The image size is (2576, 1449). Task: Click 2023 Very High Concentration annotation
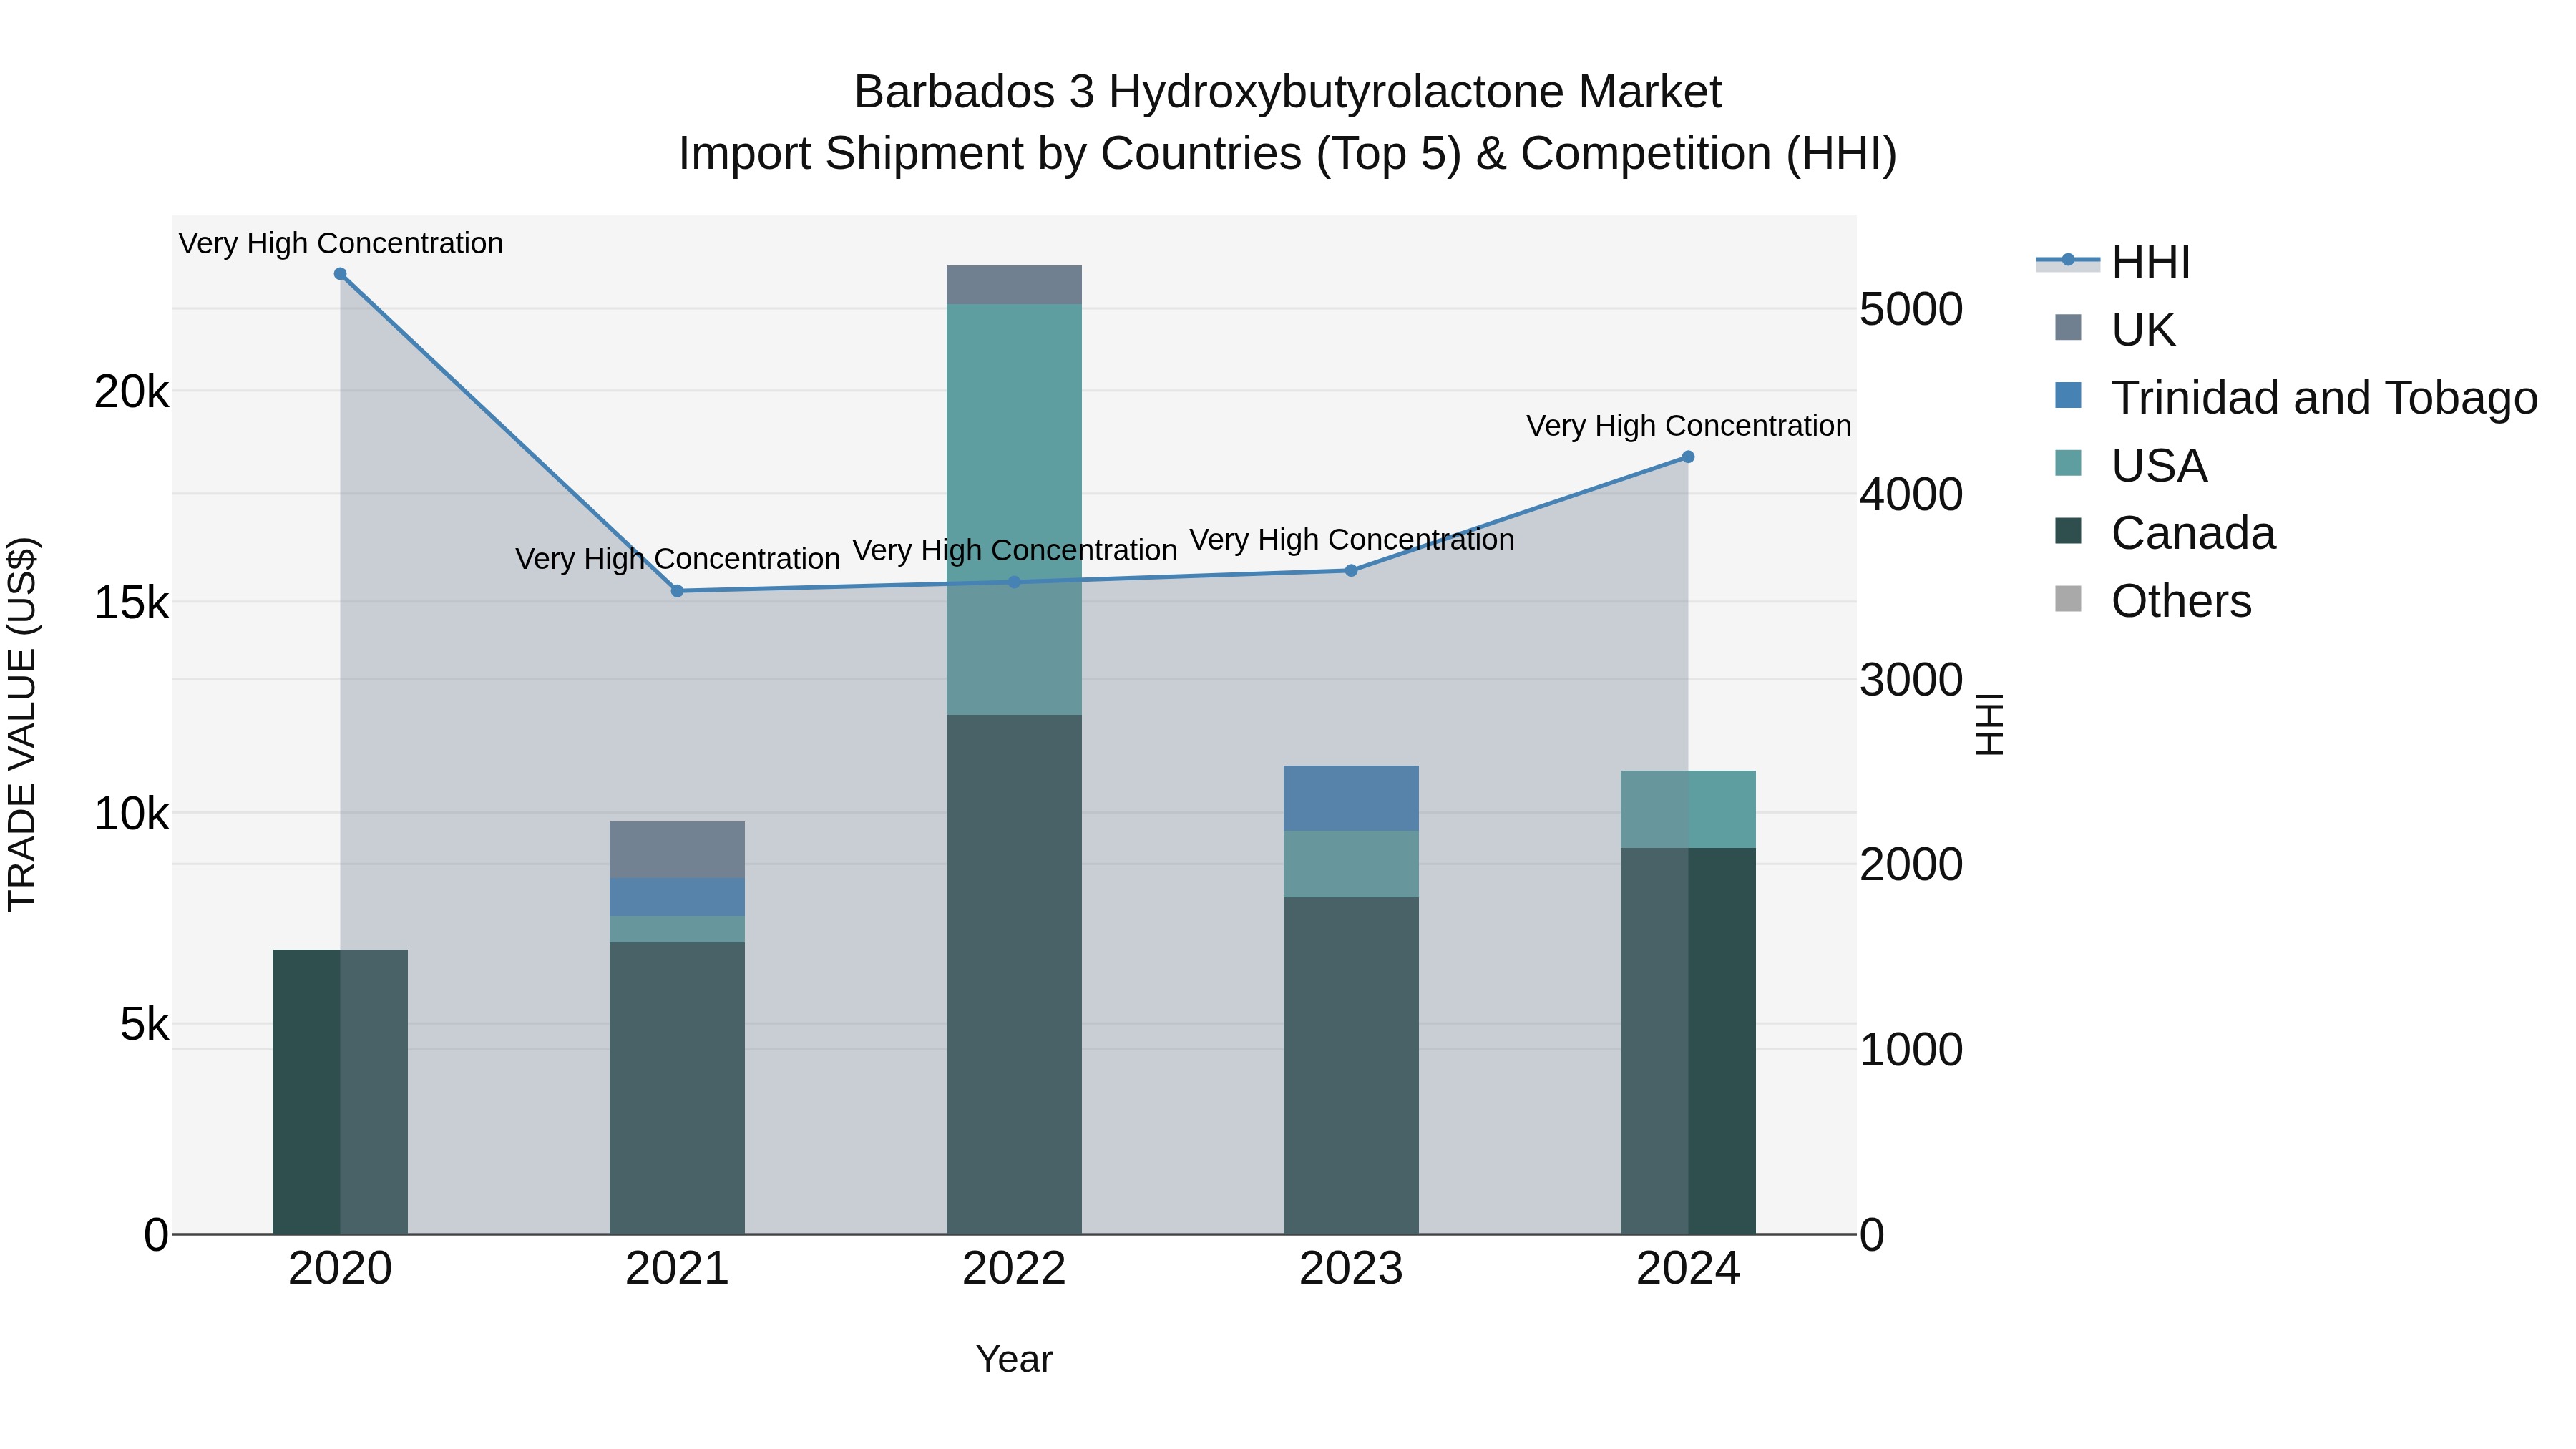pos(1352,540)
